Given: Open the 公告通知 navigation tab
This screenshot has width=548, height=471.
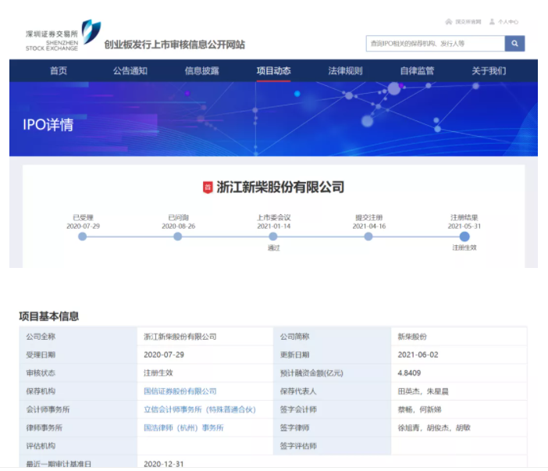Looking at the screenshot, I should (130, 70).
